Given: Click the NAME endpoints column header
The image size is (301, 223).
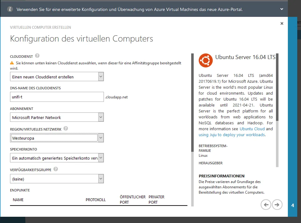Looking at the screenshot, I should [18, 200].
